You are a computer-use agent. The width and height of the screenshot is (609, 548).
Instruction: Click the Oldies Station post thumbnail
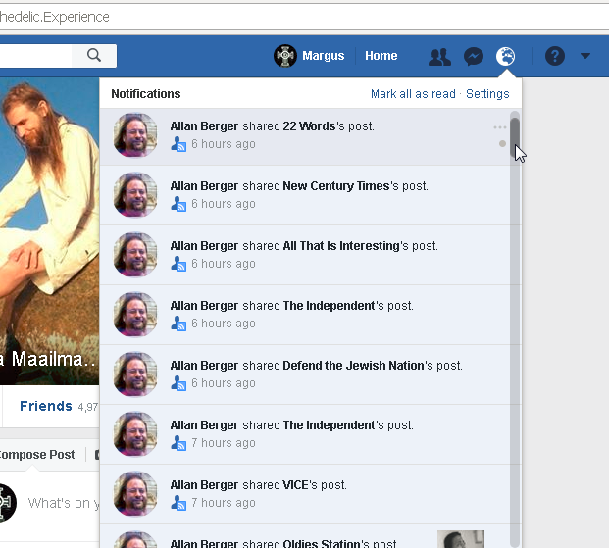tap(461, 539)
